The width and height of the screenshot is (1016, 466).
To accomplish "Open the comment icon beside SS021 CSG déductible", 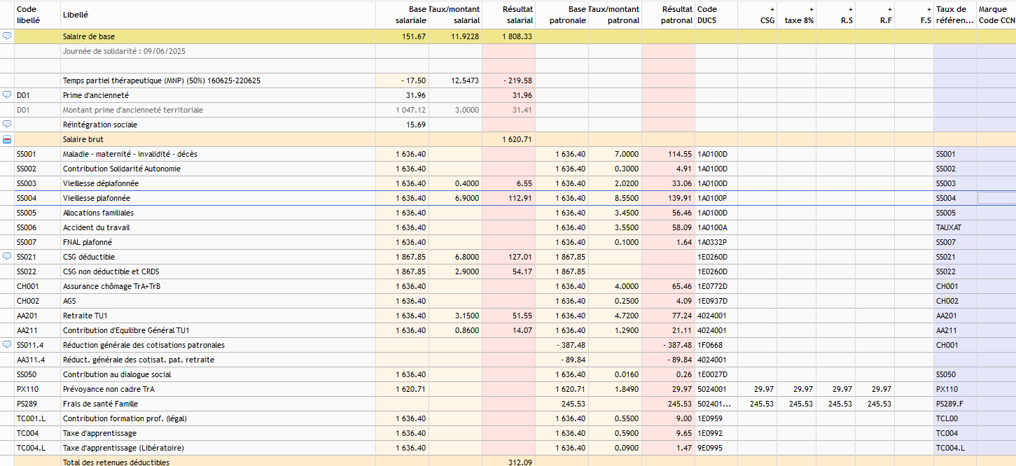I will click(x=7, y=256).
